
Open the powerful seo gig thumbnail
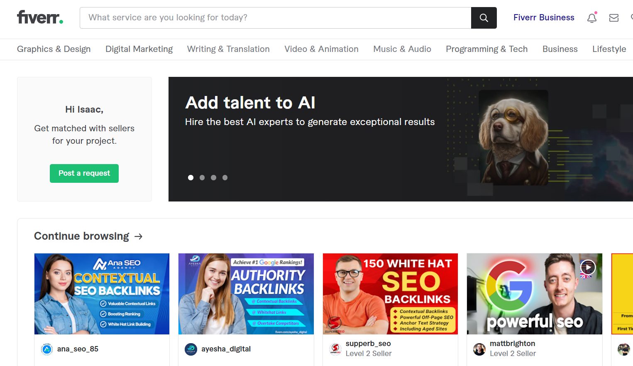coord(535,294)
